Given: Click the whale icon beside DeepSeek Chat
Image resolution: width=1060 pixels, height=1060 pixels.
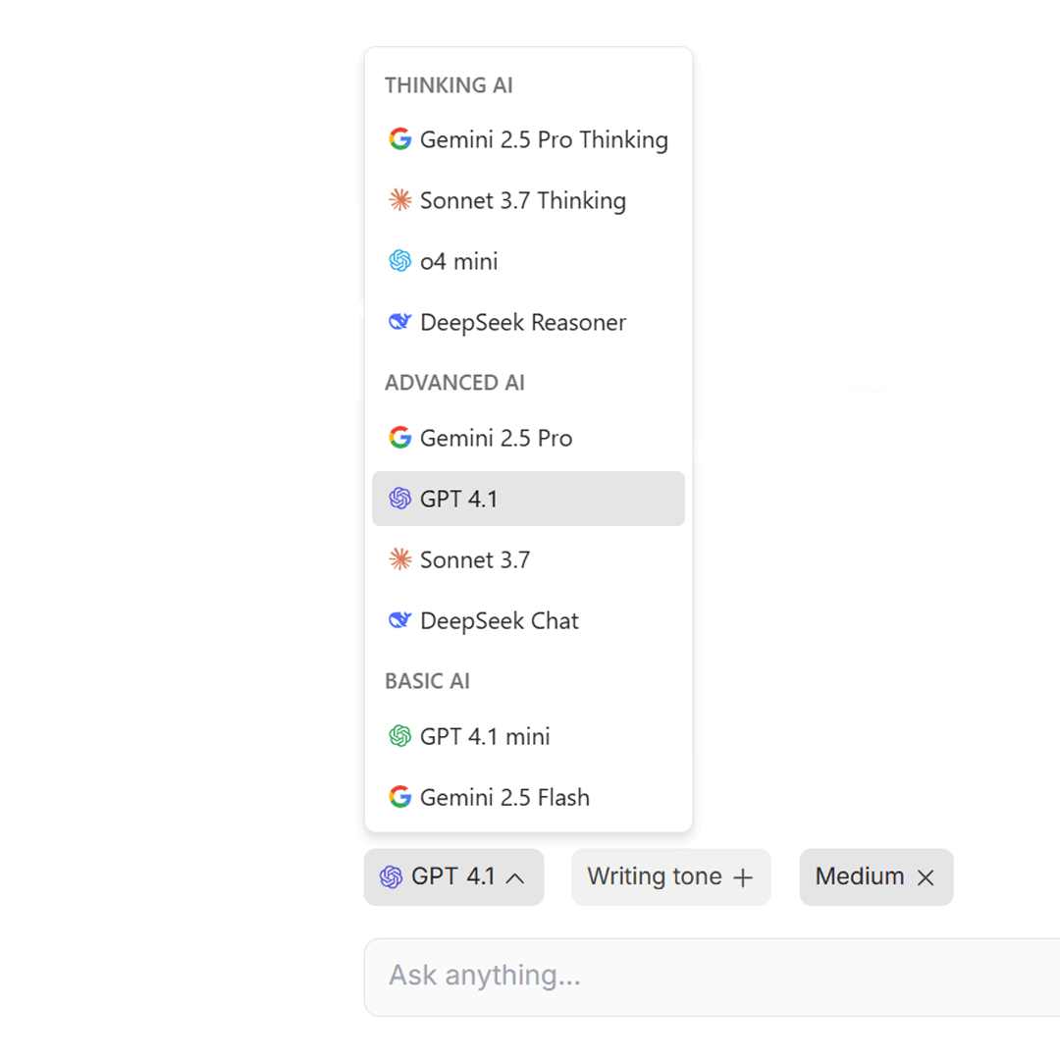Looking at the screenshot, I should (x=399, y=620).
